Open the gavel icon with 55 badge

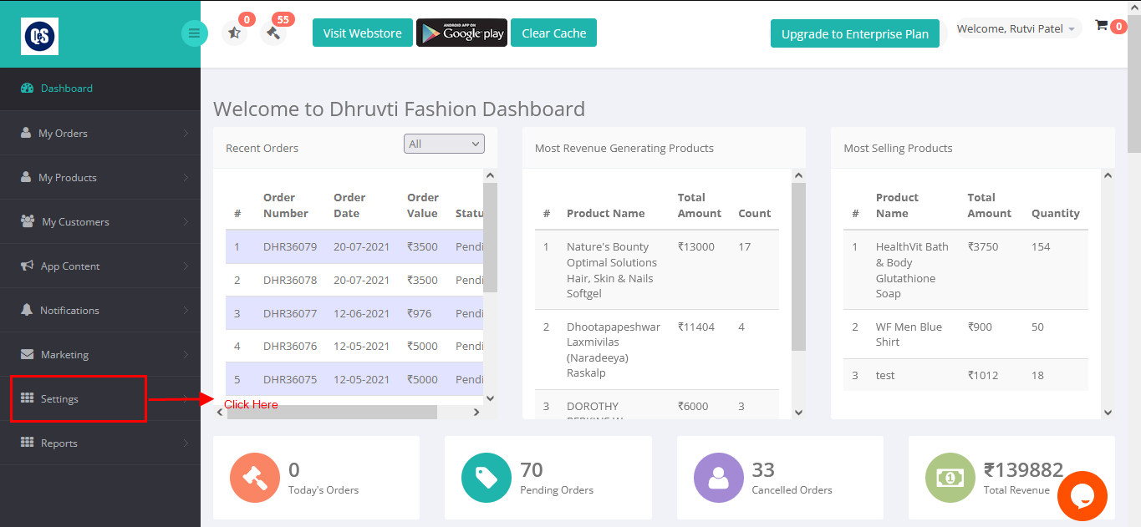(273, 33)
